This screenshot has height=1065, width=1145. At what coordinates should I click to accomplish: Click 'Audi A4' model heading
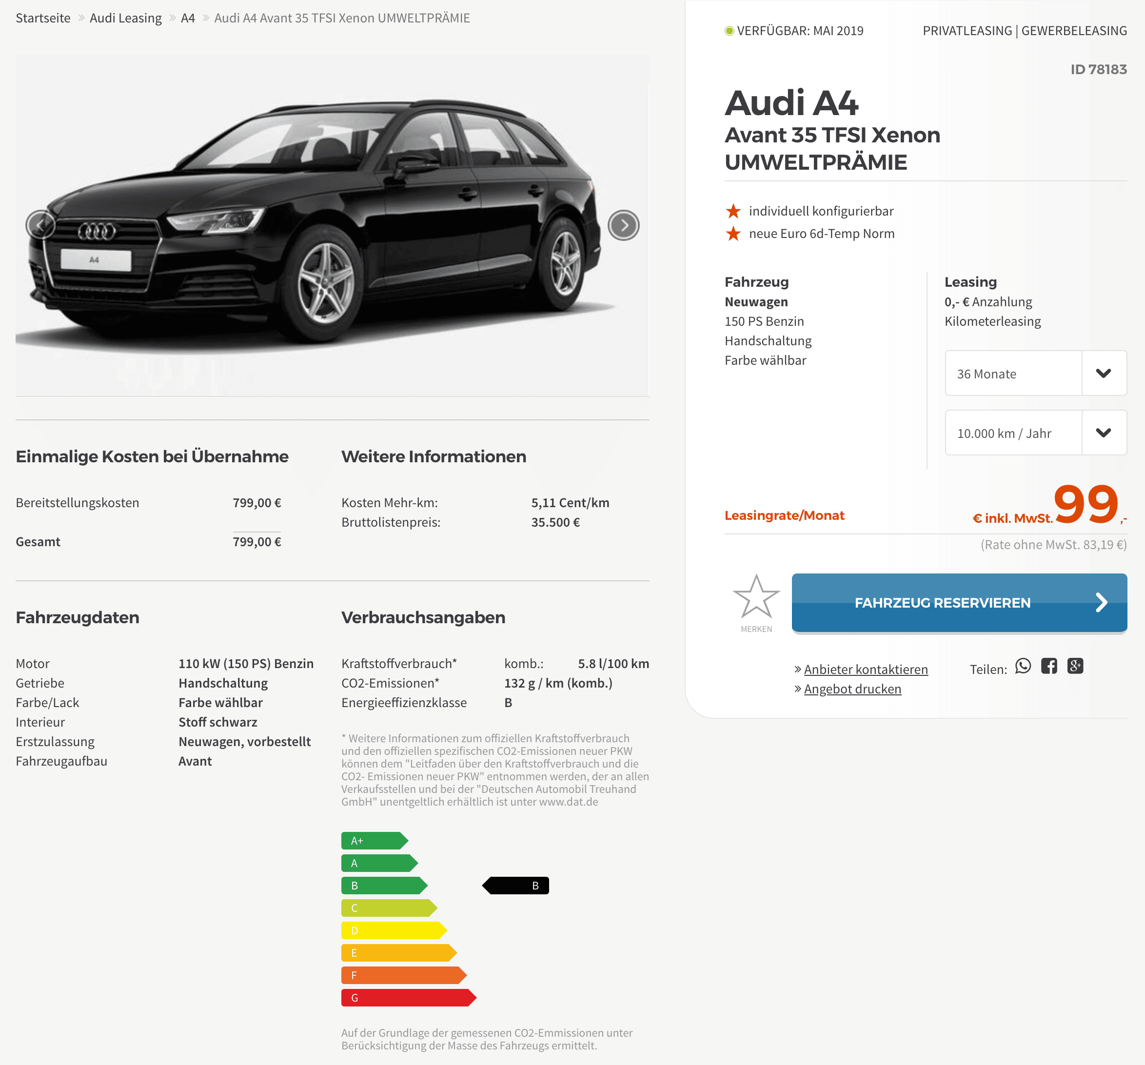tap(792, 103)
